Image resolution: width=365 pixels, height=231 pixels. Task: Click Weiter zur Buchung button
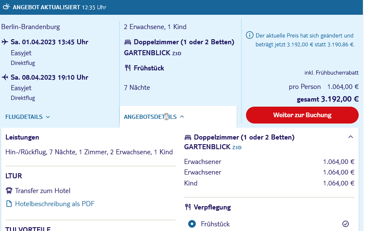pyautogui.click(x=302, y=115)
